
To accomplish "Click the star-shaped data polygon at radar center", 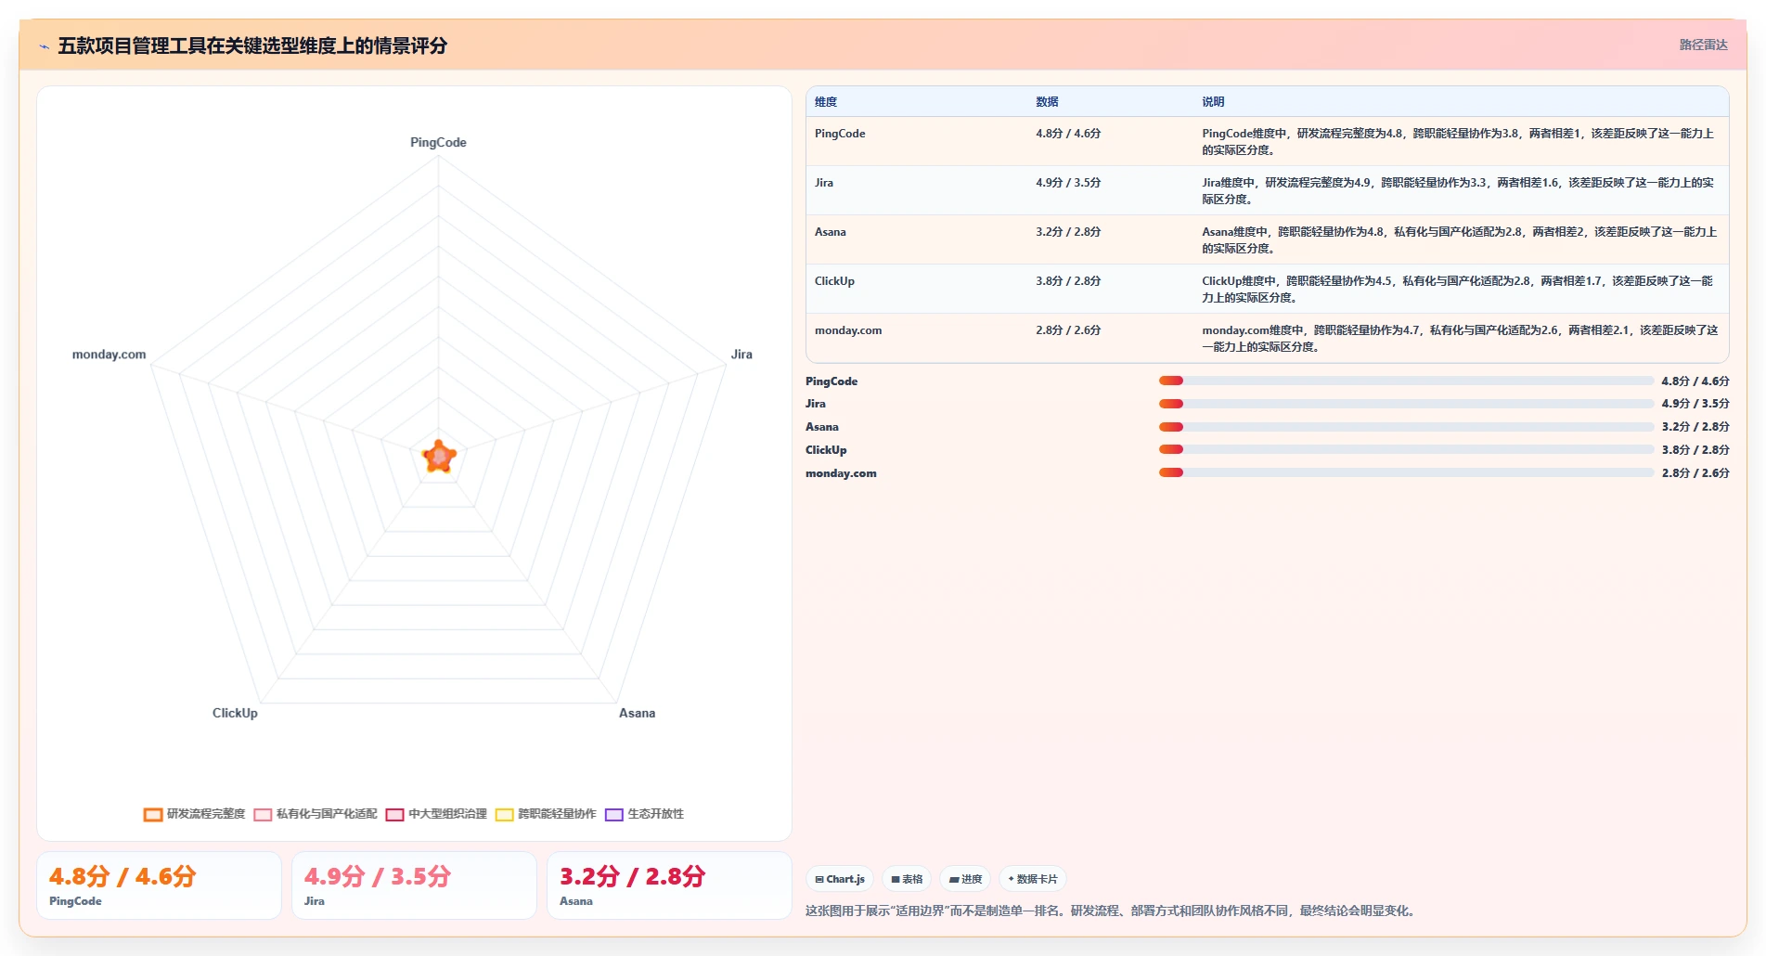I will [439, 456].
